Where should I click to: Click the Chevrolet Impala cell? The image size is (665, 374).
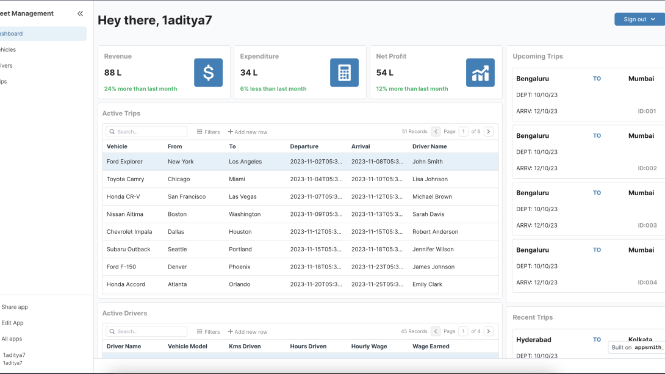pos(129,231)
